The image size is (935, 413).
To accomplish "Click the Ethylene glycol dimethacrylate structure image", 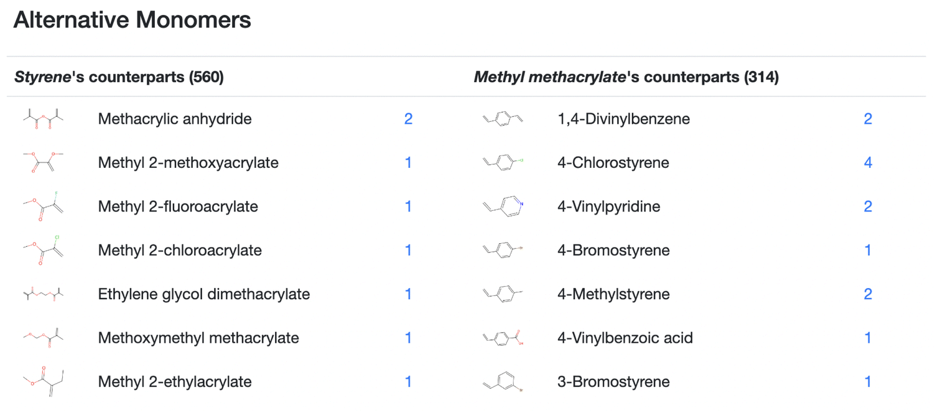I will pyautogui.click(x=43, y=294).
